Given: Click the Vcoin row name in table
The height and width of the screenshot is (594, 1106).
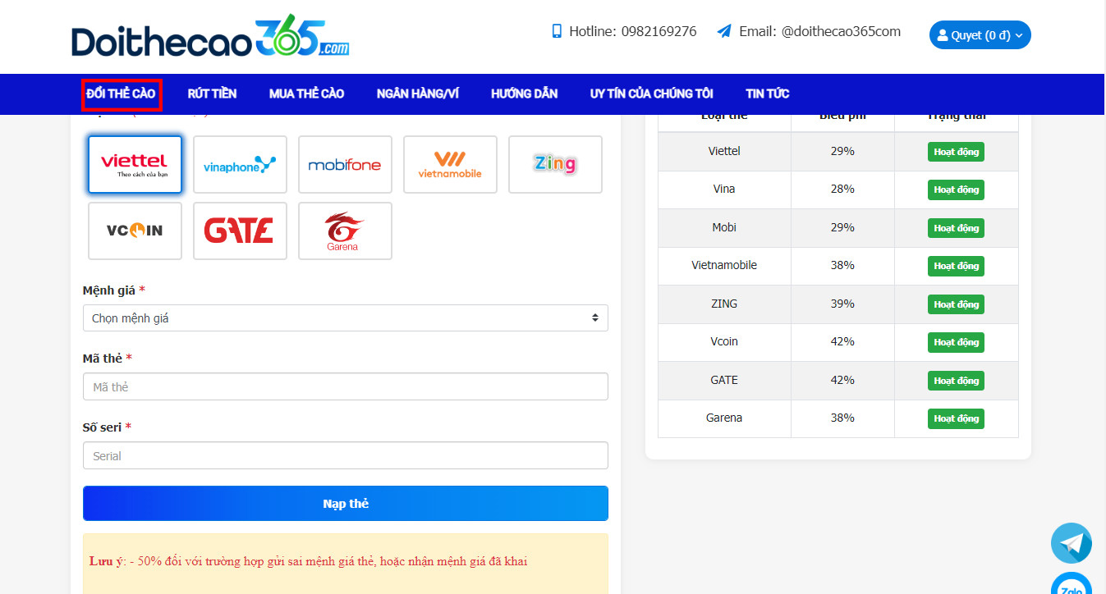Looking at the screenshot, I should [724, 341].
